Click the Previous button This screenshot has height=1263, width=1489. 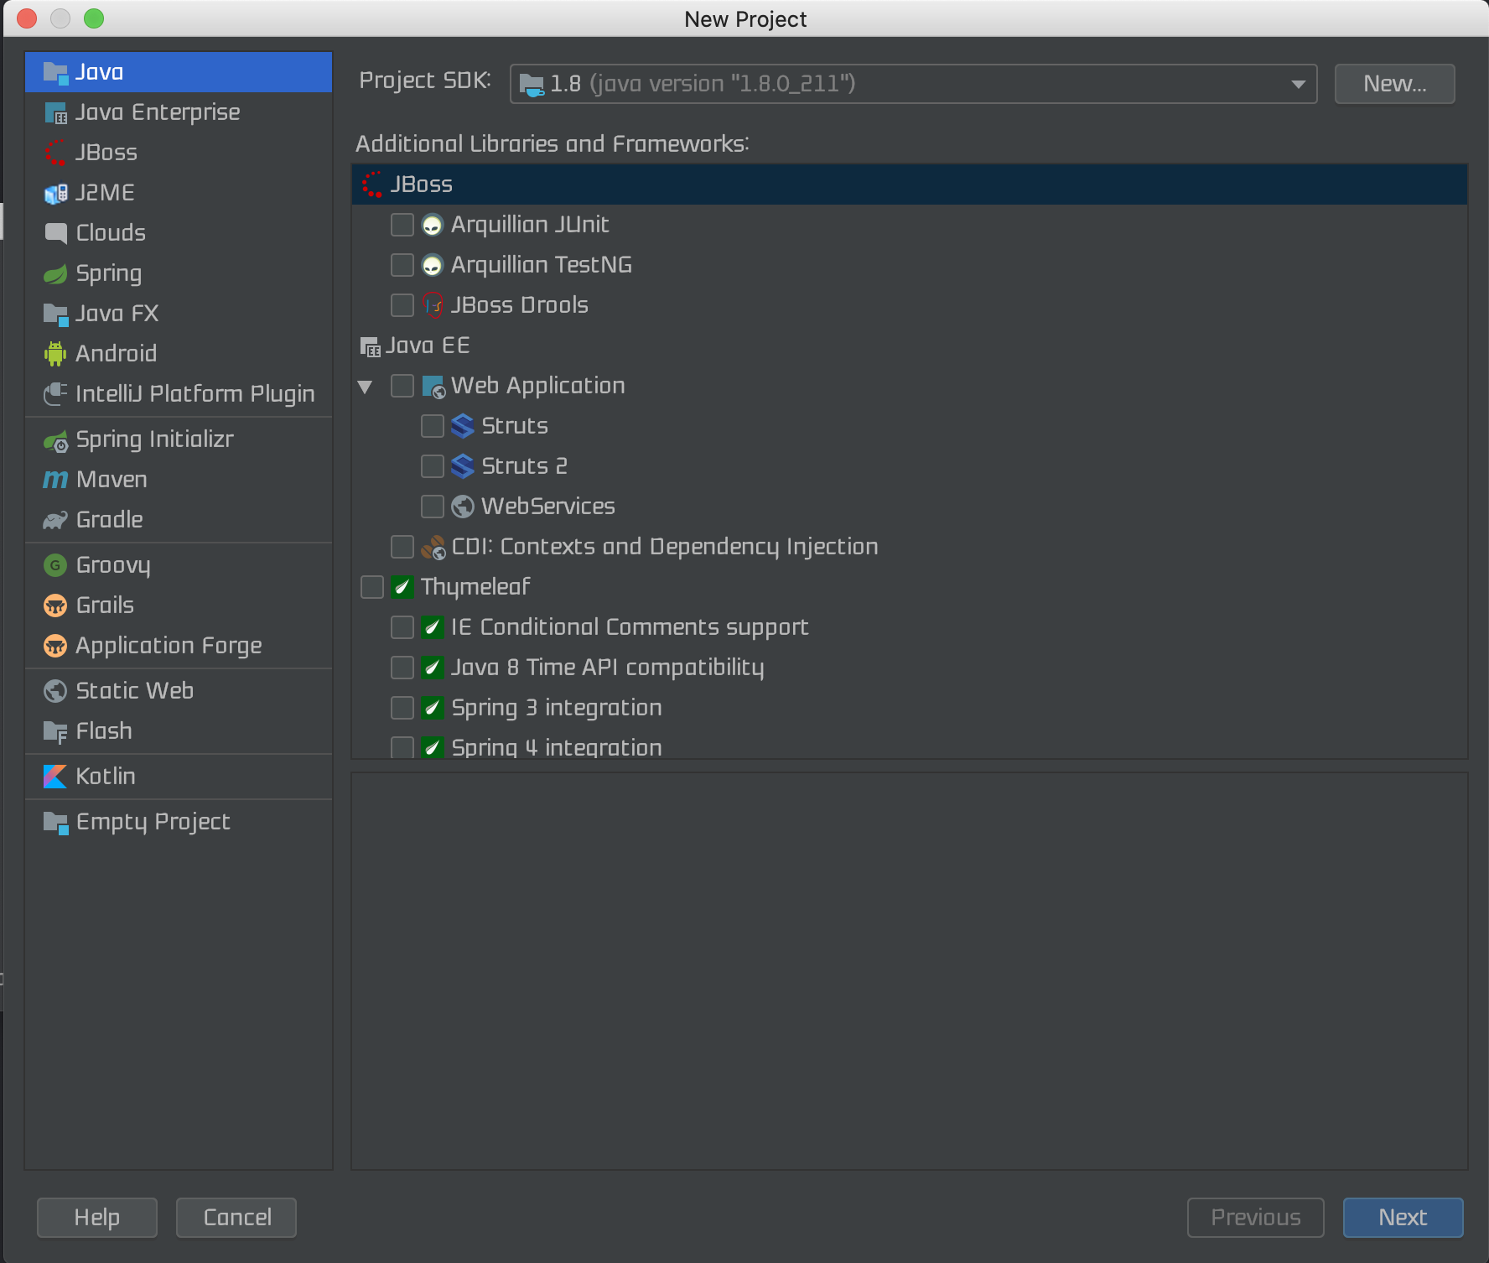(x=1256, y=1218)
